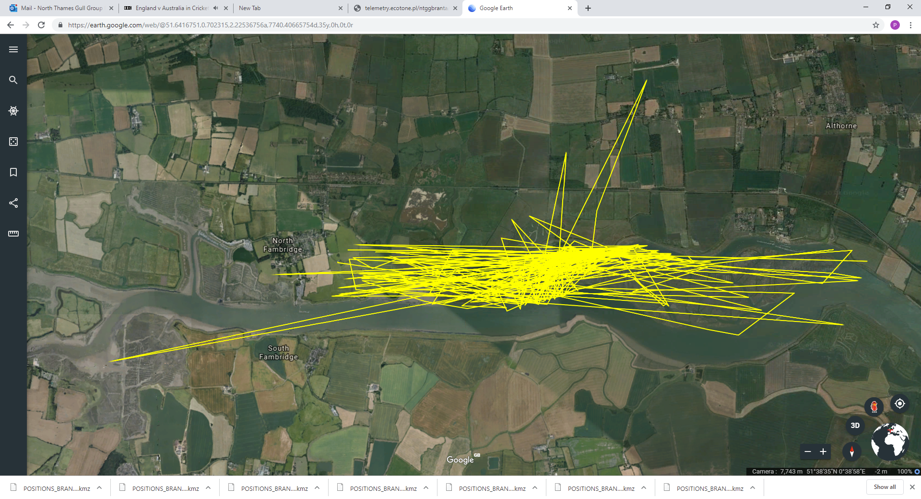Open a new browser tab
Screen dimensions: 921x499
pos(588,8)
